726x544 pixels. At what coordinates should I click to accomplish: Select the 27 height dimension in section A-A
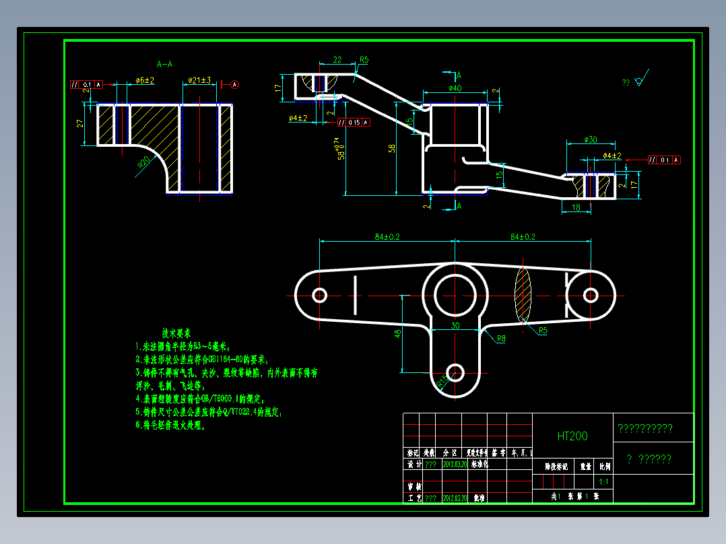pyautogui.click(x=79, y=124)
